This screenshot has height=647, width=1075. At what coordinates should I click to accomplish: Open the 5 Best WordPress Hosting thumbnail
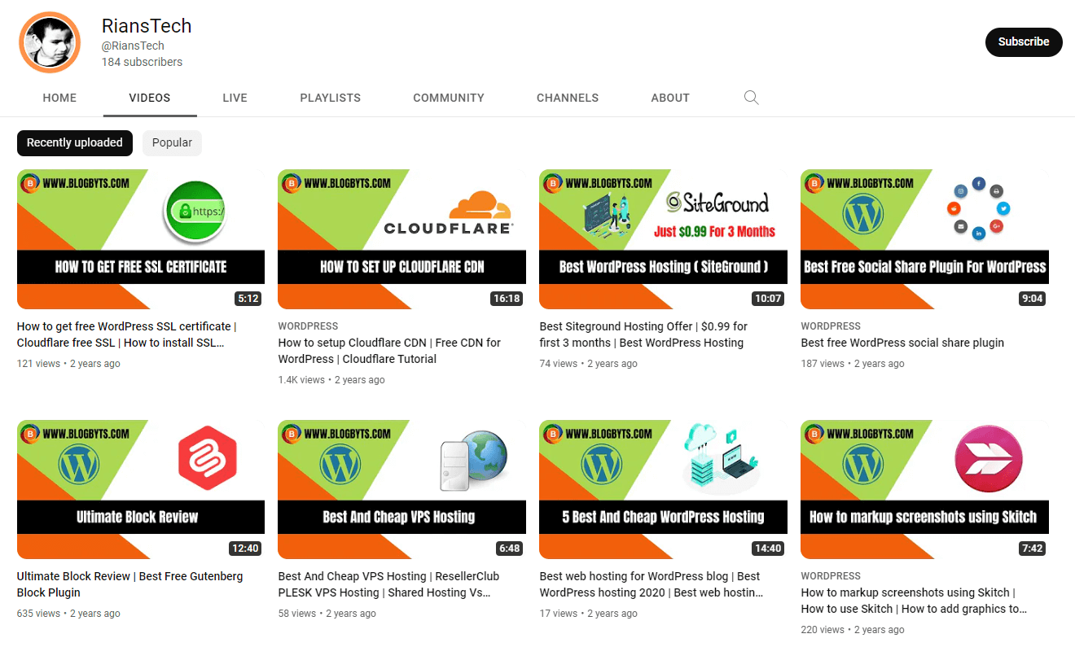(x=664, y=489)
